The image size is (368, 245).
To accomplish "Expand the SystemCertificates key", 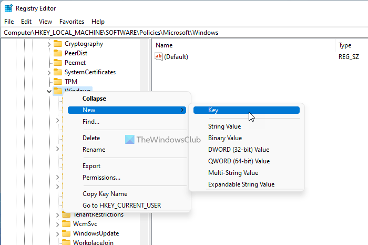I will 49,73.
